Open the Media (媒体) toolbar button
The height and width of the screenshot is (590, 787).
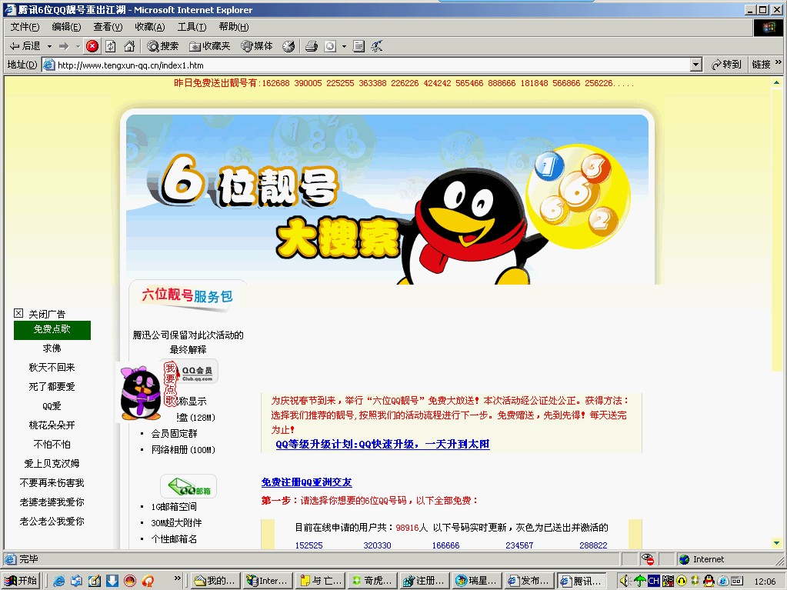click(256, 46)
